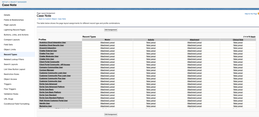Screen dimensions: 259x117
Task: Click the orange help icon
Action: point(258,14)
